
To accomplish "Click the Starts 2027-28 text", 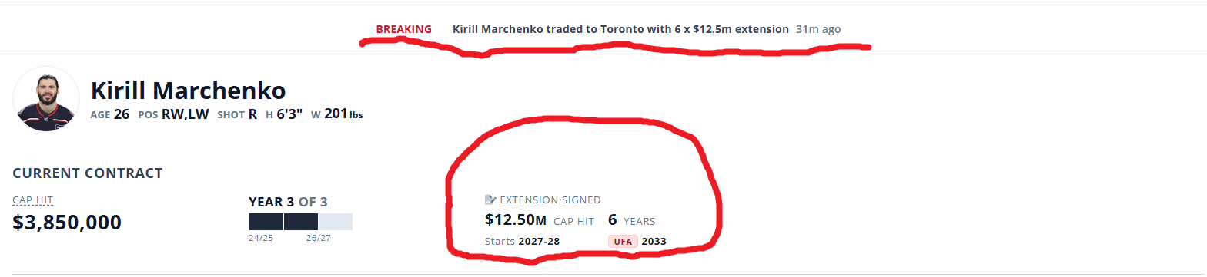I will point(522,242).
